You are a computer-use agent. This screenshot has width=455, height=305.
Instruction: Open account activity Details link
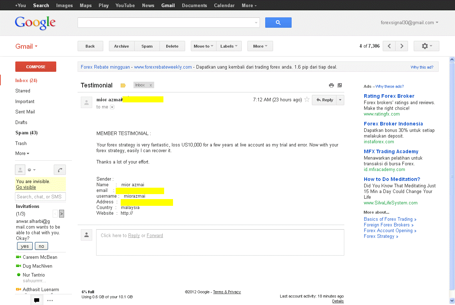[x=338, y=301]
